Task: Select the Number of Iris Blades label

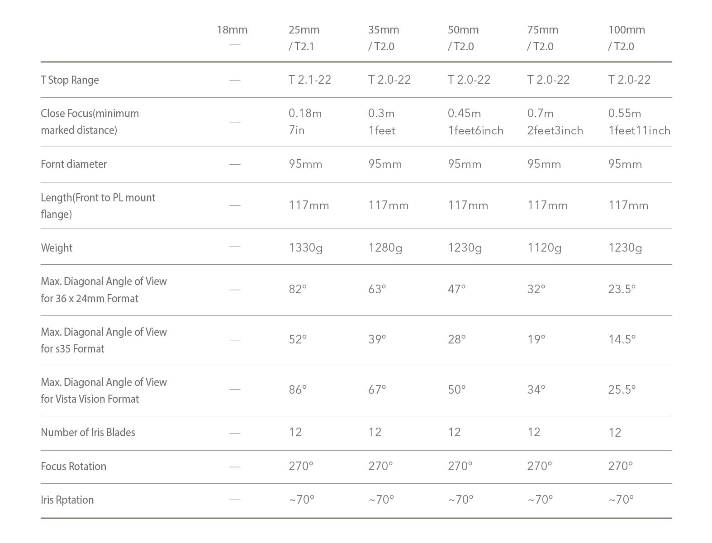Action: [88, 433]
